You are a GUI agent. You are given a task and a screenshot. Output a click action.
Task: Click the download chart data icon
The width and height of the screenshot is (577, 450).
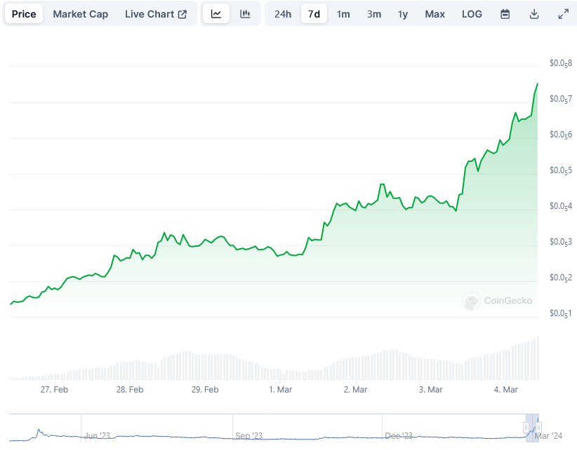click(534, 14)
